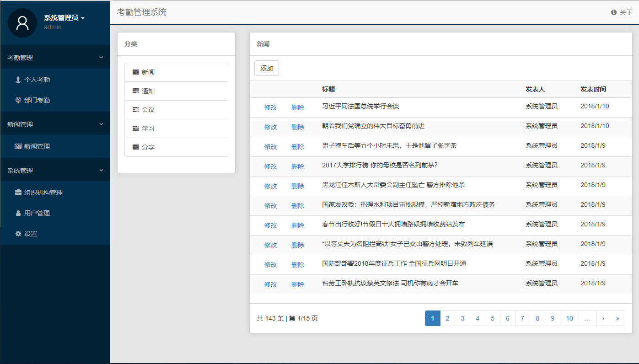Click the 个人考勤 sidebar icon

pyautogui.click(x=18, y=80)
